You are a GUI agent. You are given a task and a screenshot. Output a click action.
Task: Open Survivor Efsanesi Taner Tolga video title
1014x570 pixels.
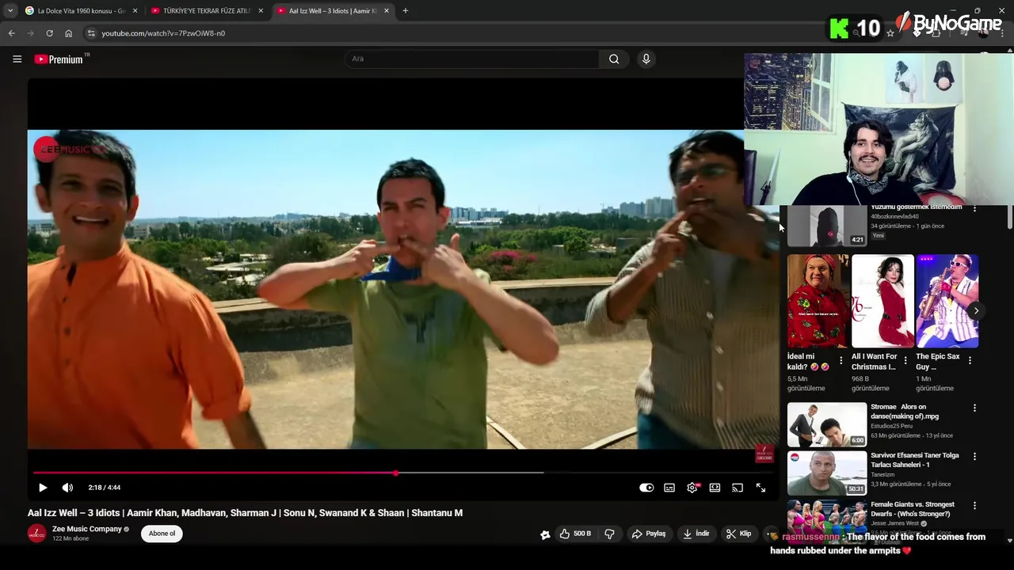tap(915, 460)
